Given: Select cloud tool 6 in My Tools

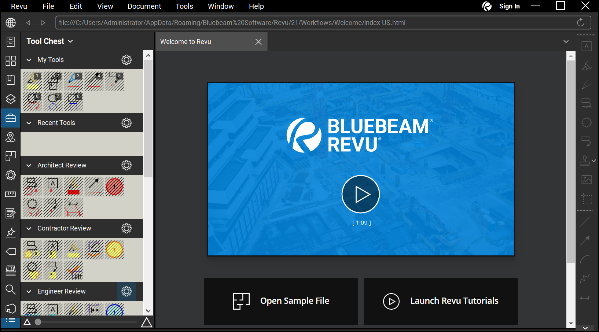Looking at the screenshot, I should 32,102.
